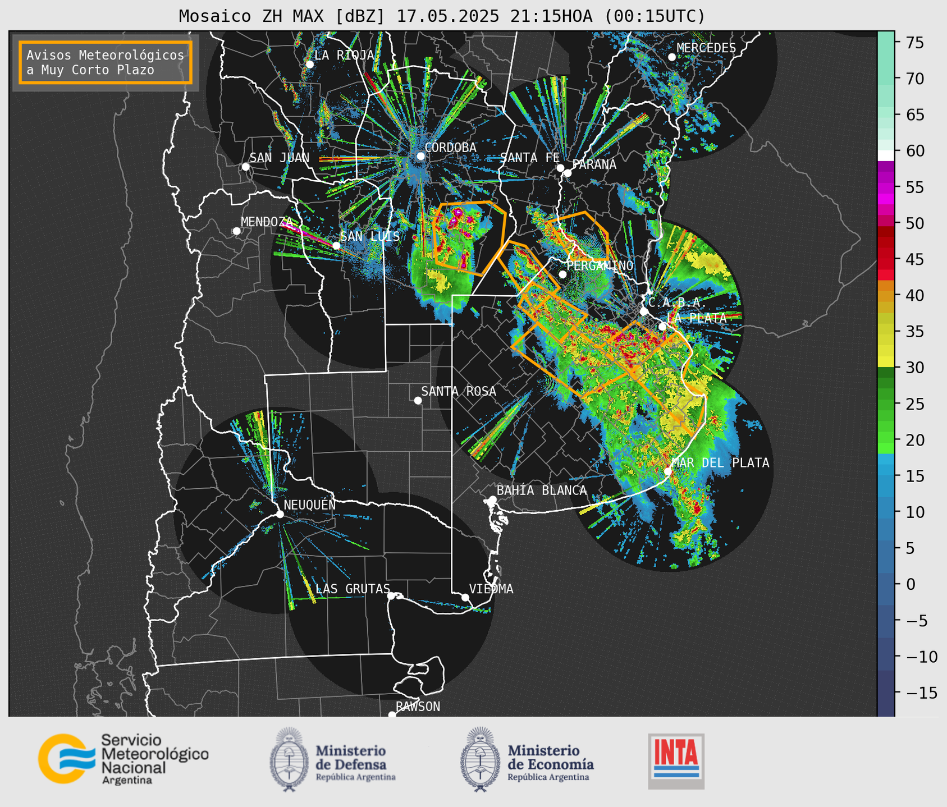Click the LA RIOJA city marker dot
Screen dimensions: 947x807
coord(310,64)
